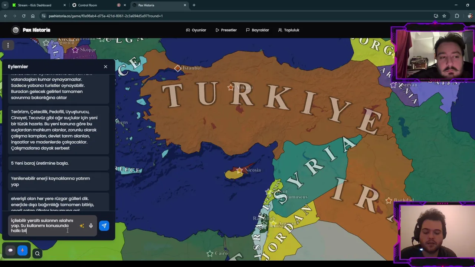This screenshot has height=267, width=475.
Task: Select the lightning actions mode
Action: click(x=22, y=250)
